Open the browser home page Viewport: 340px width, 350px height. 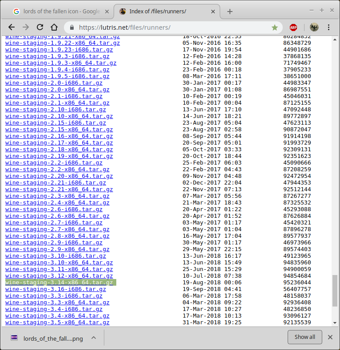pyautogui.click(x=54, y=27)
